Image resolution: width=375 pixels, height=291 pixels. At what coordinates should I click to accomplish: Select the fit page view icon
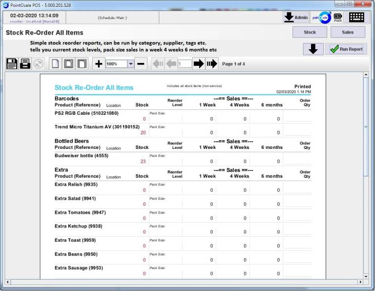pyautogui.click(x=69, y=64)
